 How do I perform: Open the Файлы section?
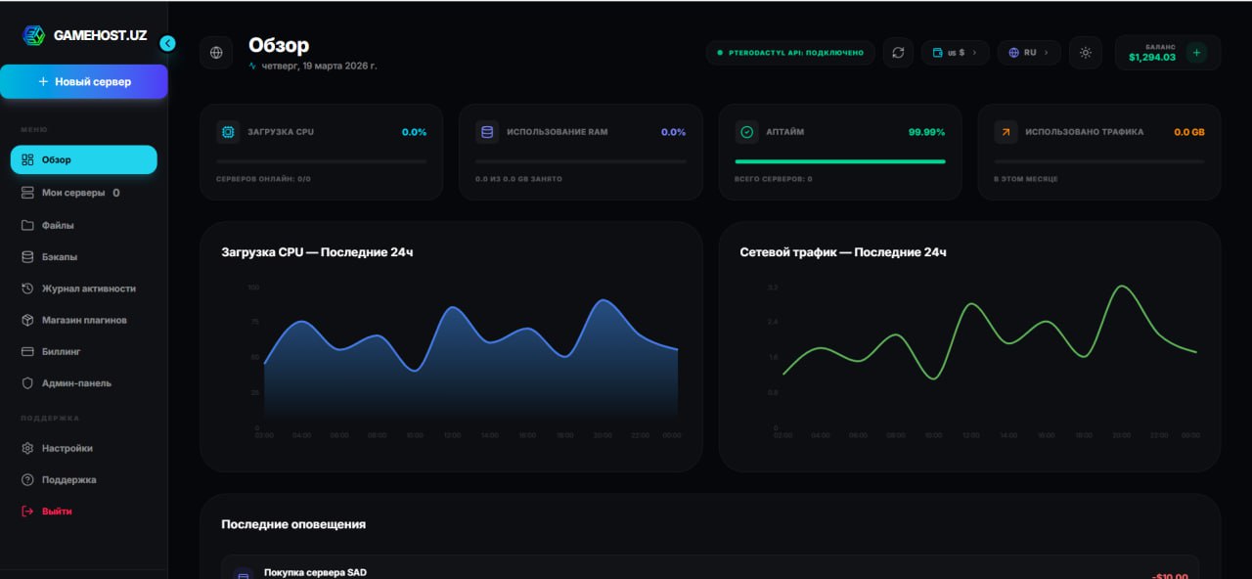click(x=58, y=225)
